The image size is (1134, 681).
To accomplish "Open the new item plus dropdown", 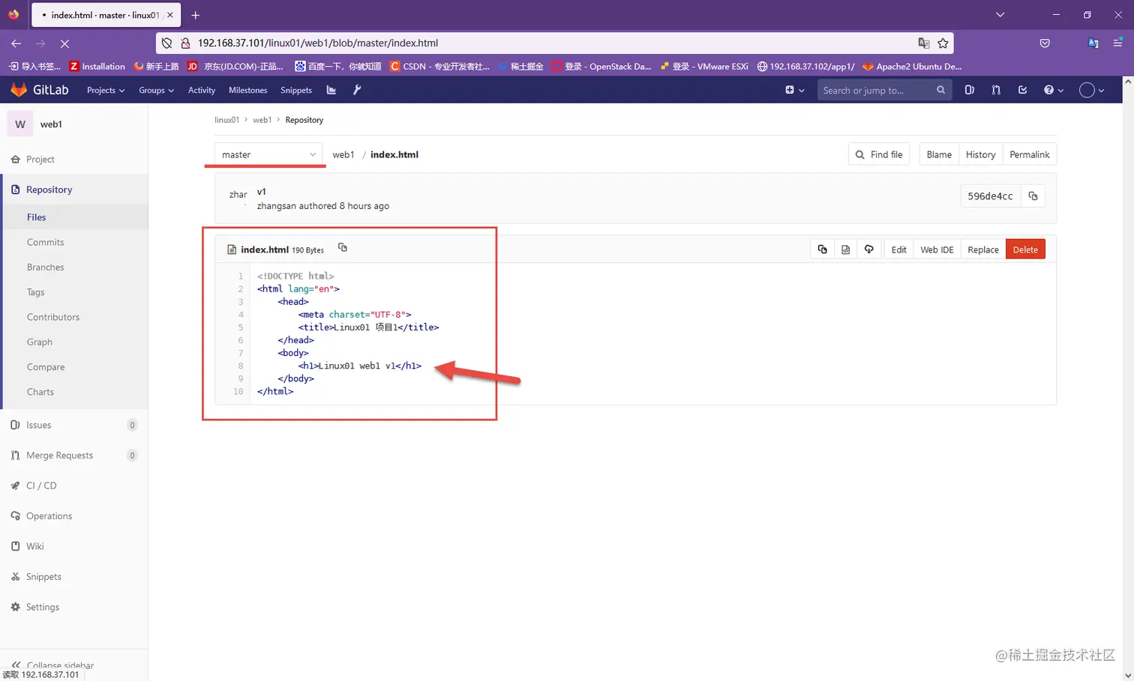I will [794, 90].
